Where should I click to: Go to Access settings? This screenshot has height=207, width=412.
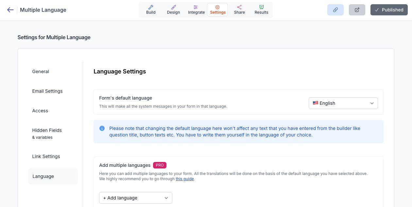pyautogui.click(x=40, y=111)
